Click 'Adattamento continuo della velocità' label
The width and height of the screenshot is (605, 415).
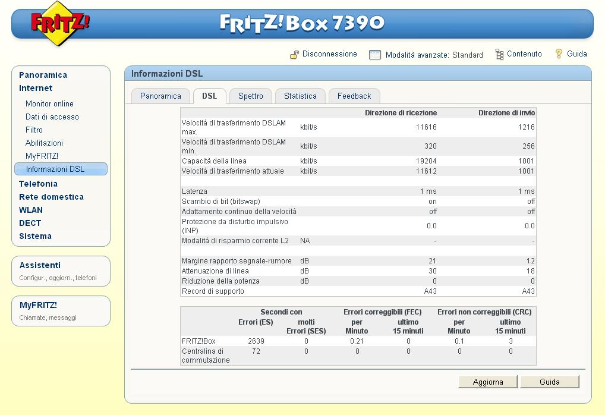pyautogui.click(x=239, y=211)
